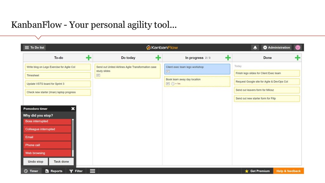Open the Write blog on Lego Exercise card
Image resolution: width=325 pixels, height=183 pixels.
coord(58,67)
